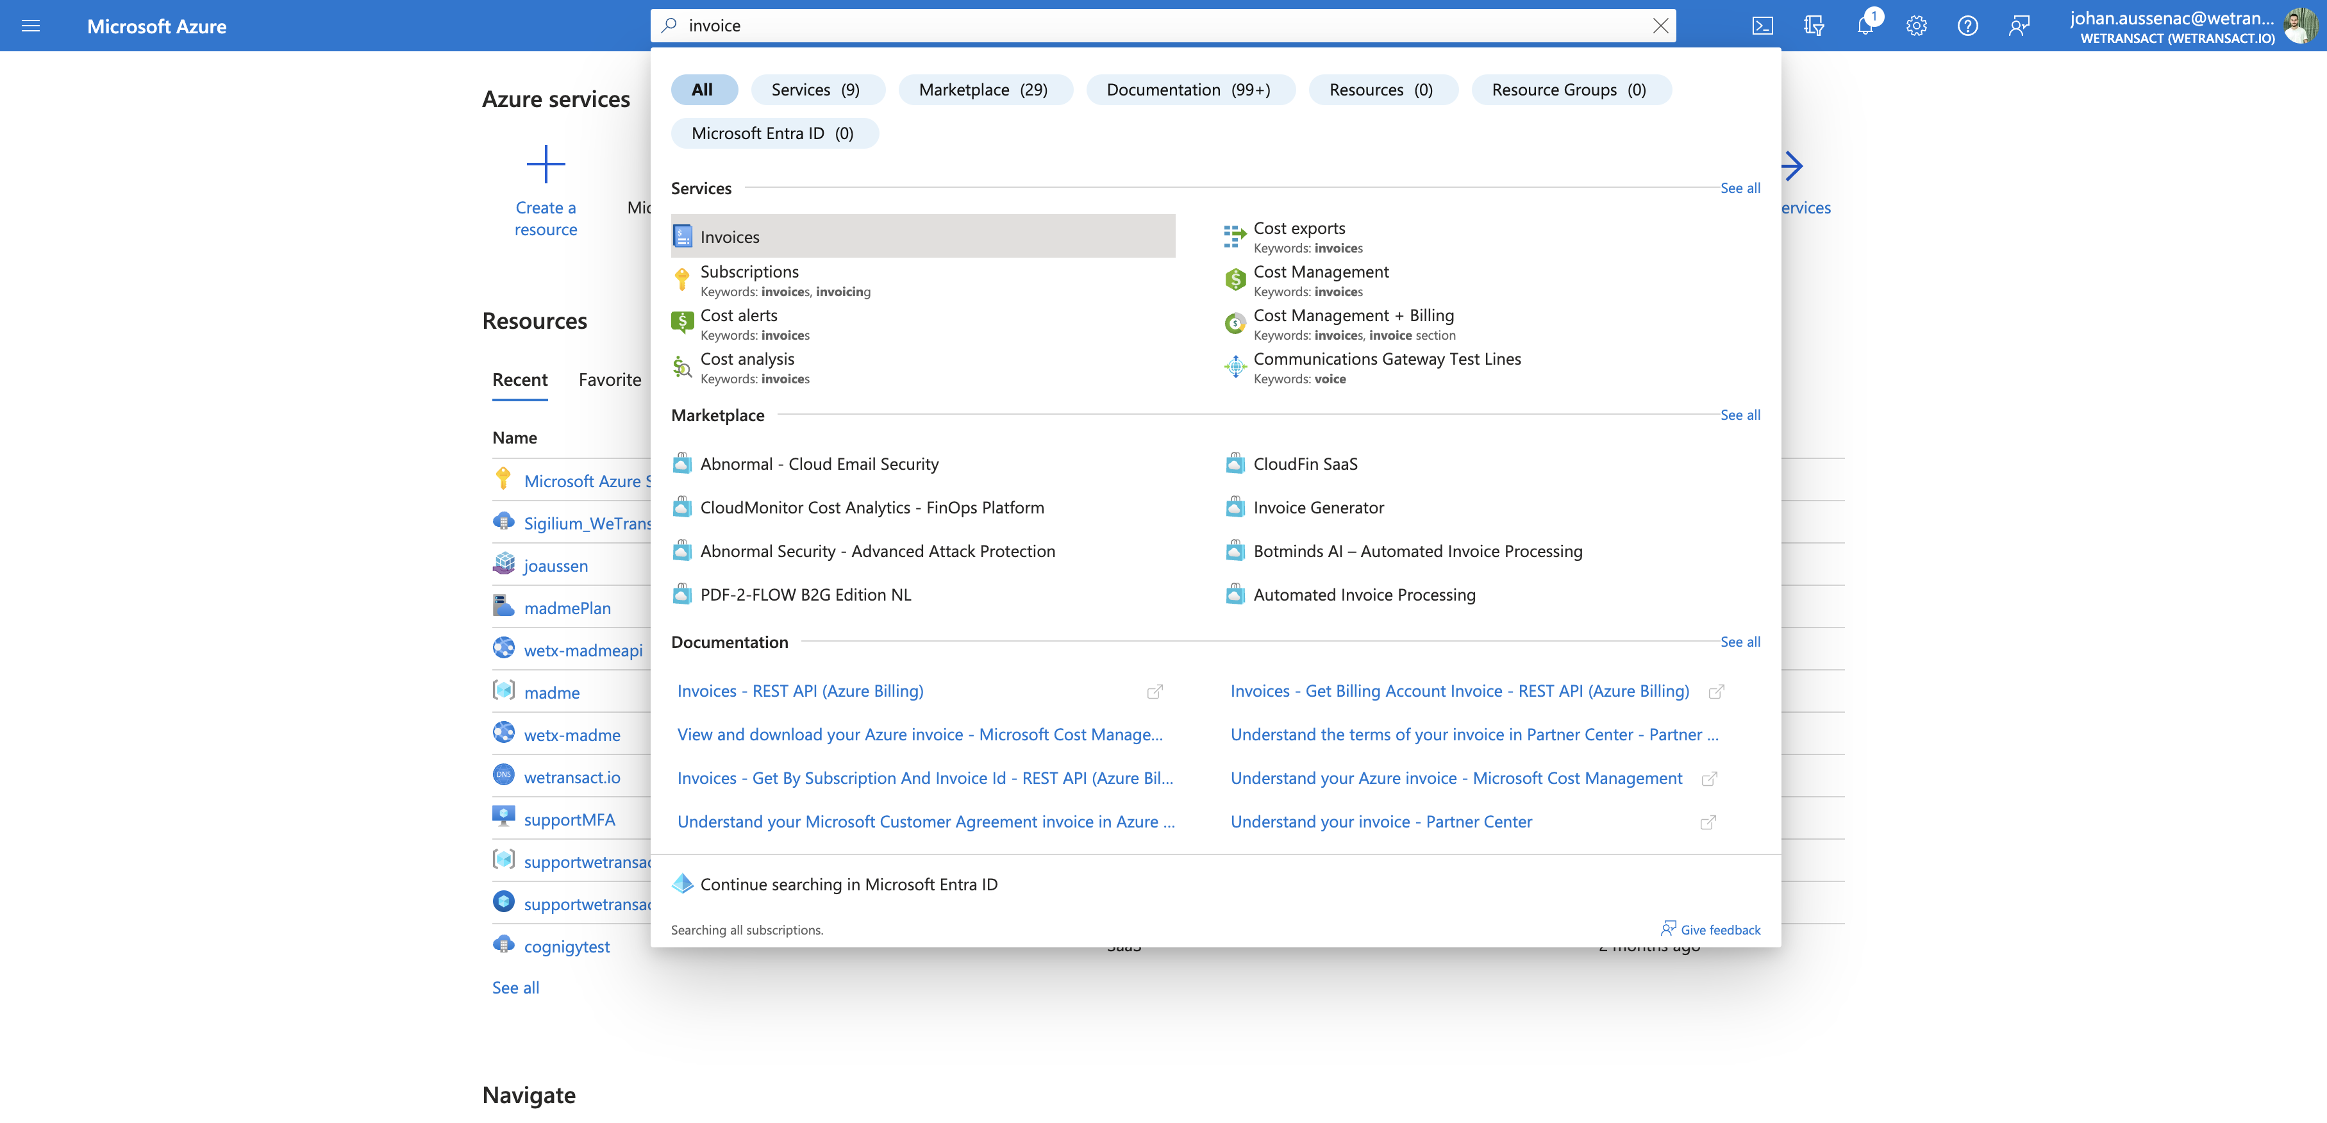
Task: Click the Cost analysis icon
Action: coord(682,367)
